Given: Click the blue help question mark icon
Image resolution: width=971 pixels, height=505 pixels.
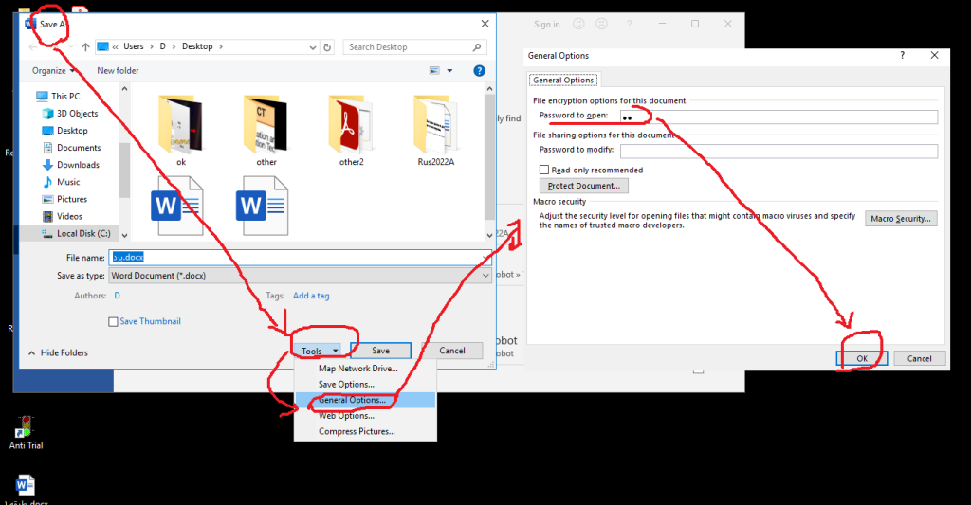Looking at the screenshot, I should 480,70.
